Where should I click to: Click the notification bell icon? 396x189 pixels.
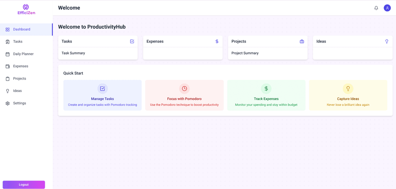tap(376, 8)
